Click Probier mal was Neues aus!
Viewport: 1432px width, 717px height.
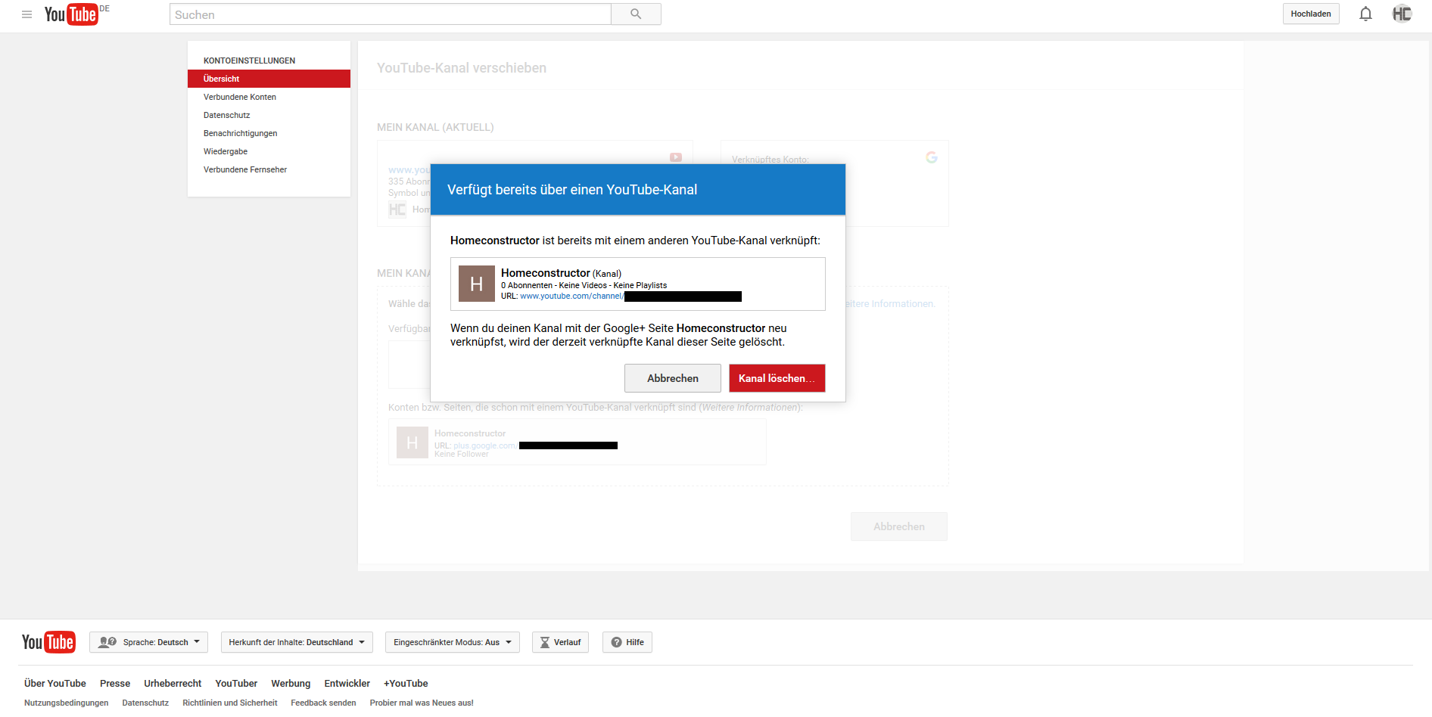422,703
